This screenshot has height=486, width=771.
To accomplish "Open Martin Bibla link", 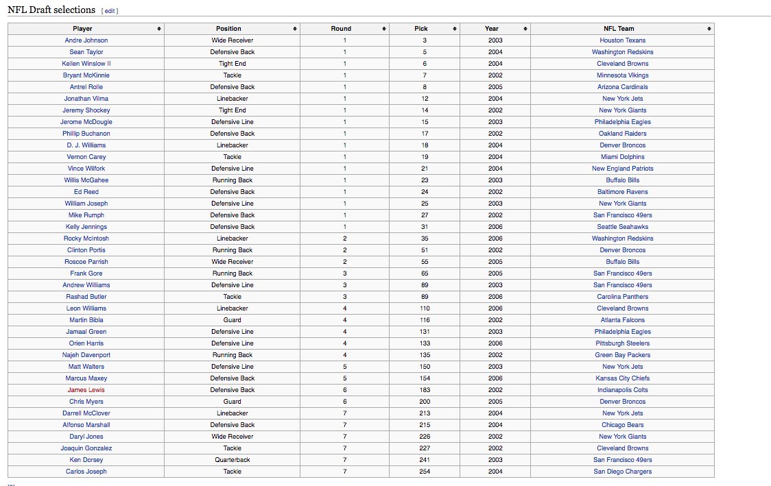I will click(x=86, y=320).
